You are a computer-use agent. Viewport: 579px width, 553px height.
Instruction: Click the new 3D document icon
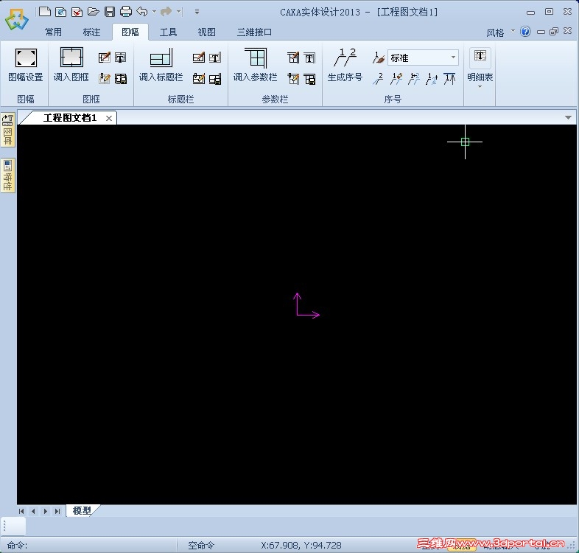(x=61, y=12)
